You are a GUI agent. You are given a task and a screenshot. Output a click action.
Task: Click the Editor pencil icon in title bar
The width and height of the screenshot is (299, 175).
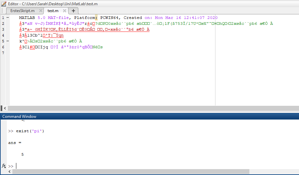4,4
